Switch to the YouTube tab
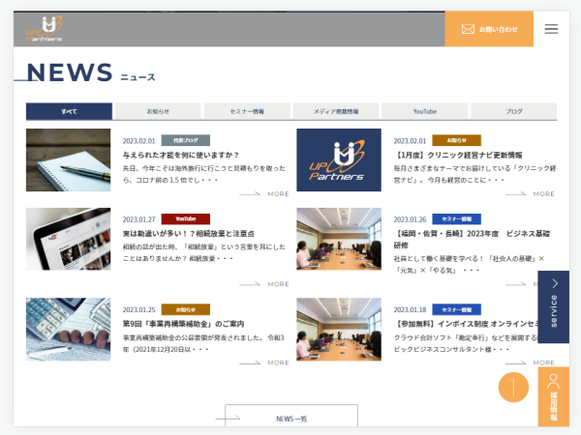Viewport: 581px width, 435px height. point(425,111)
